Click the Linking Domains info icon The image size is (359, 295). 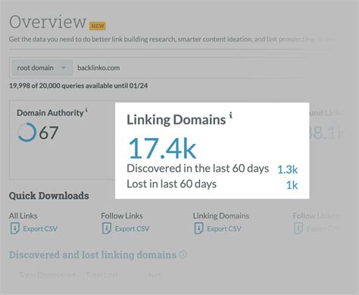pyautogui.click(x=230, y=115)
